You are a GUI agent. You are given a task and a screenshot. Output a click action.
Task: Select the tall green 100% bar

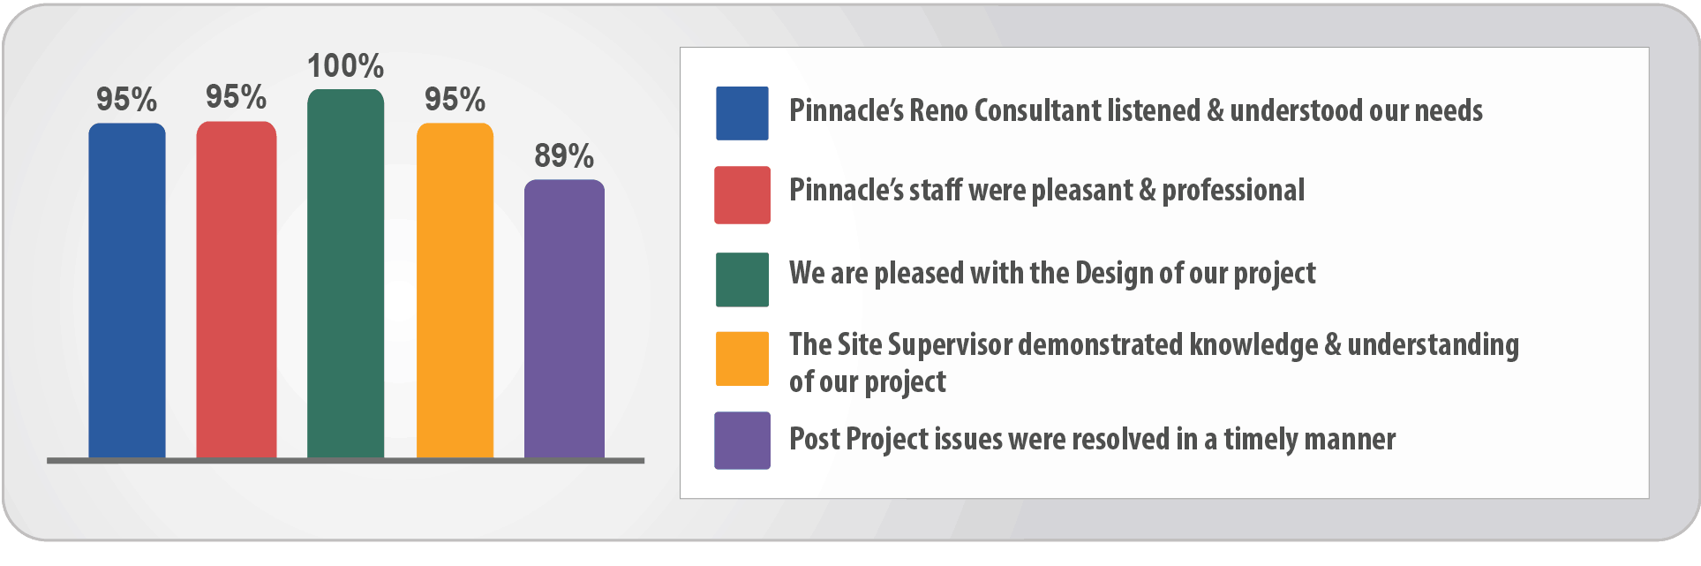346,274
